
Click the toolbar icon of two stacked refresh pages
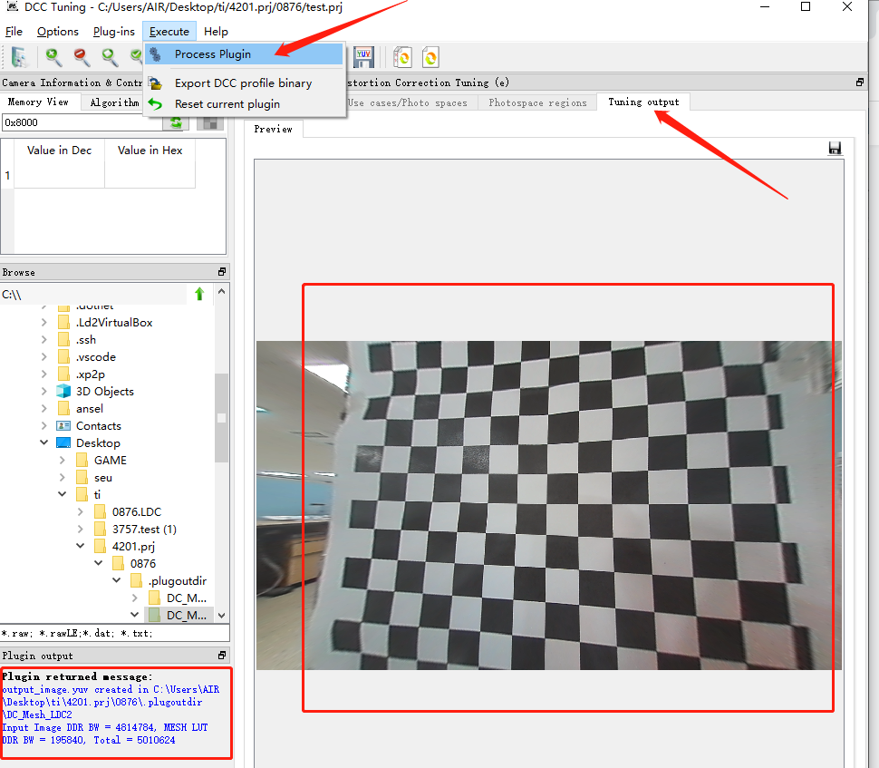click(402, 56)
